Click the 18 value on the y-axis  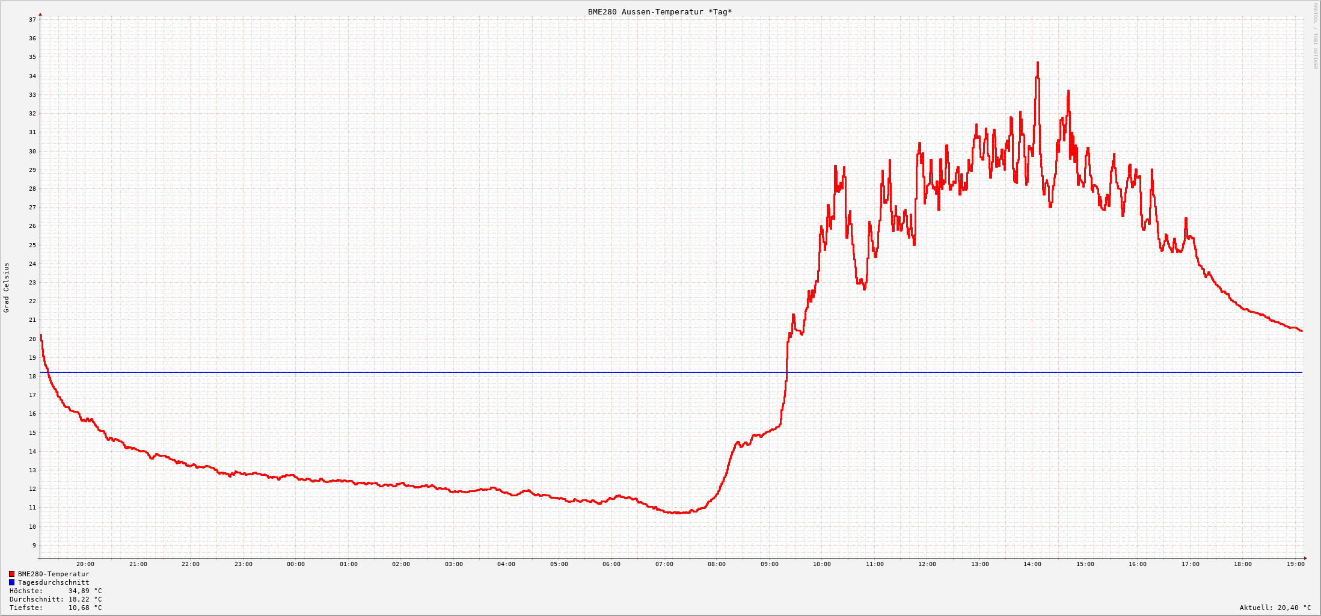coord(32,377)
